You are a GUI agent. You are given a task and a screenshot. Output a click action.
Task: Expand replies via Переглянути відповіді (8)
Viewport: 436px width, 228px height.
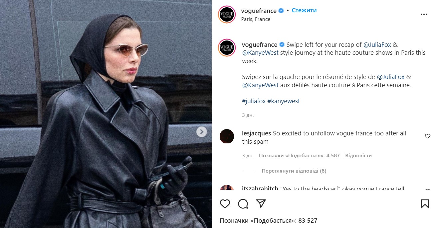pyautogui.click(x=294, y=171)
